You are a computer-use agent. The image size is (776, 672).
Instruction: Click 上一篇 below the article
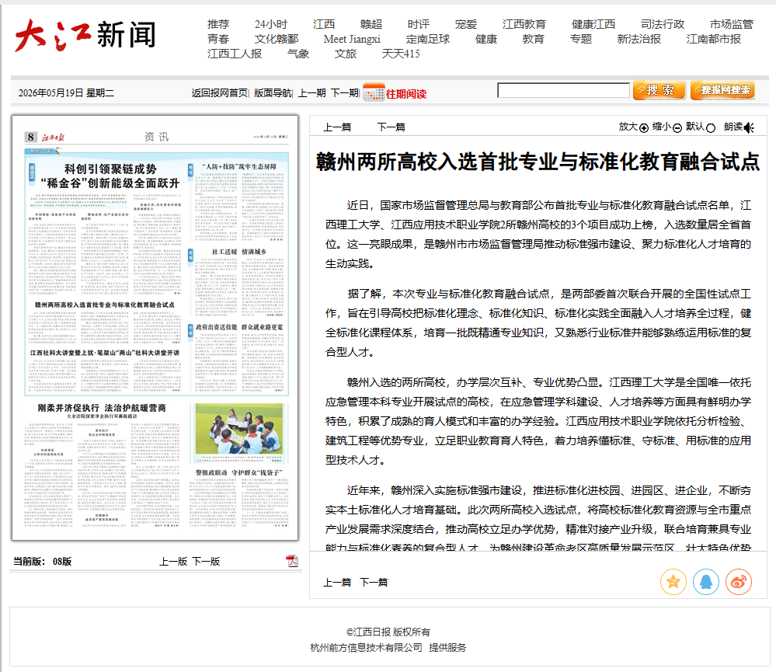337,583
